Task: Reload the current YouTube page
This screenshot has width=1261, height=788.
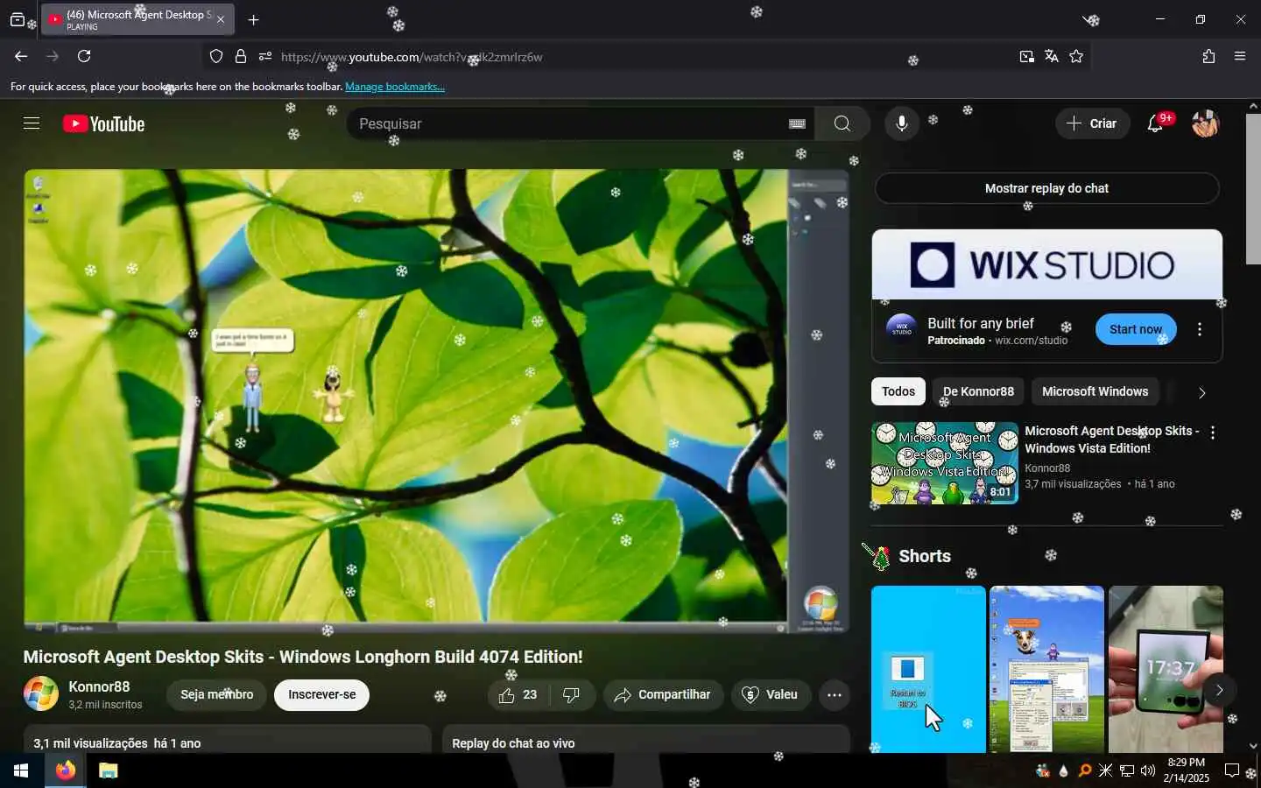Action: [84, 56]
